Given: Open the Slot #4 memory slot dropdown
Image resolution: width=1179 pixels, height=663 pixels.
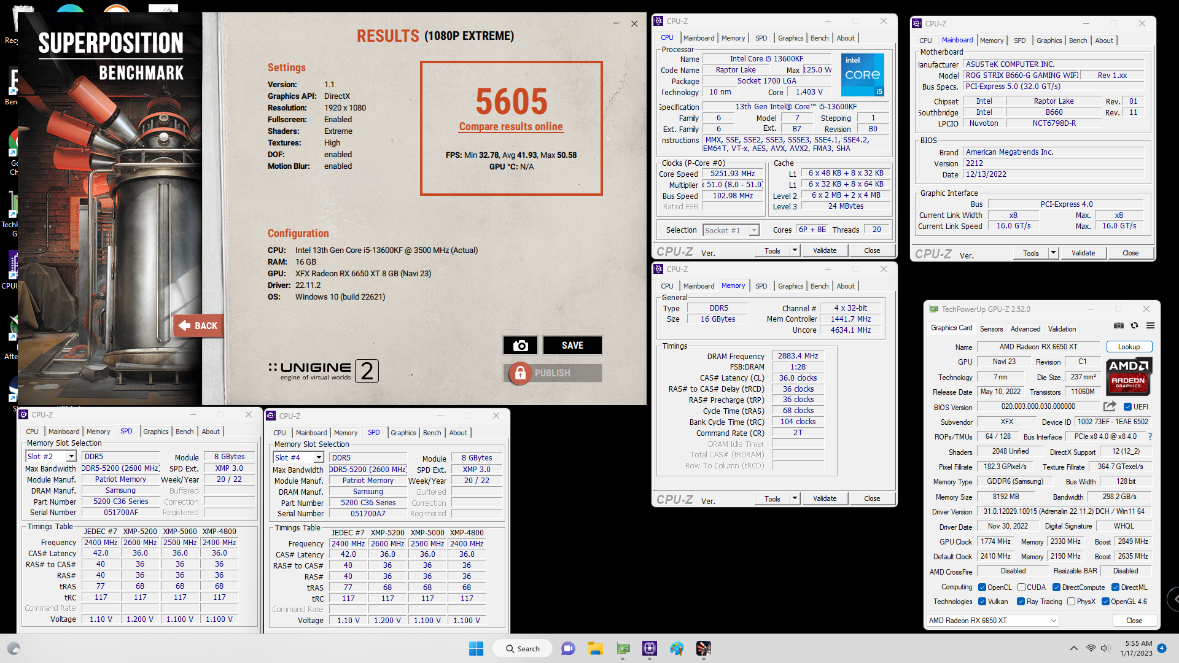Looking at the screenshot, I should pyautogui.click(x=319, y=457).
